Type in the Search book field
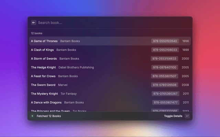 click(110, 23)
